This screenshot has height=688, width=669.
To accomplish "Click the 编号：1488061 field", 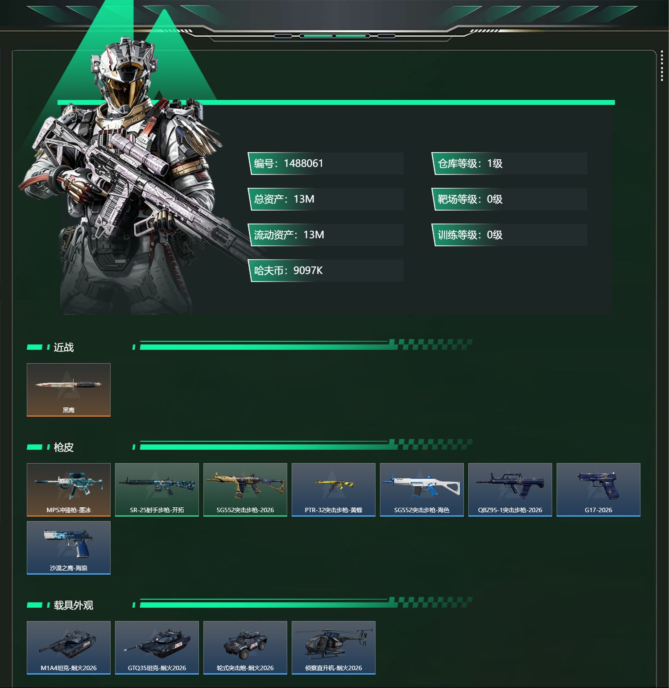I will pyautogui.click(x=326, y=163).
